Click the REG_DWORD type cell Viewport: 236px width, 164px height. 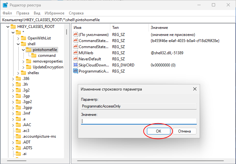pos(123,65)
